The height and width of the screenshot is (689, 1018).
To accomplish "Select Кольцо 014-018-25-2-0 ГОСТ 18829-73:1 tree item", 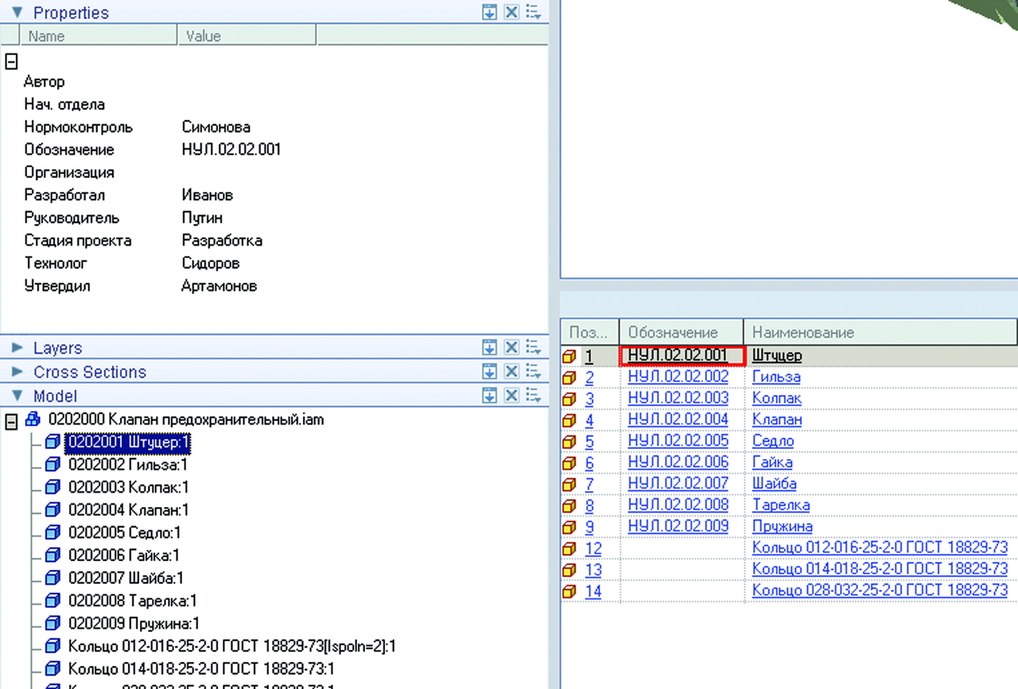I will point(201,668).
